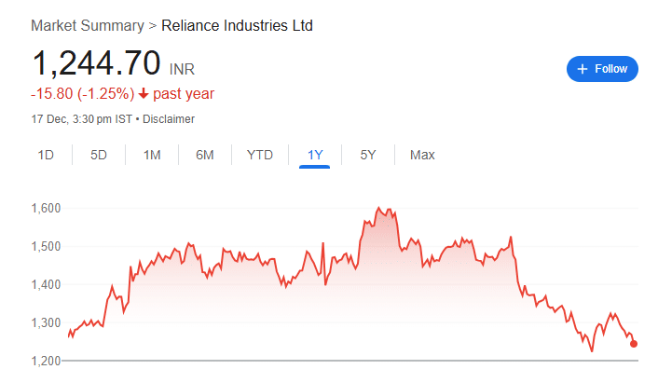The height and width of the screenshot is (383, 658).
Task: Switch to the 1D chart range
Action: point(46,156)
